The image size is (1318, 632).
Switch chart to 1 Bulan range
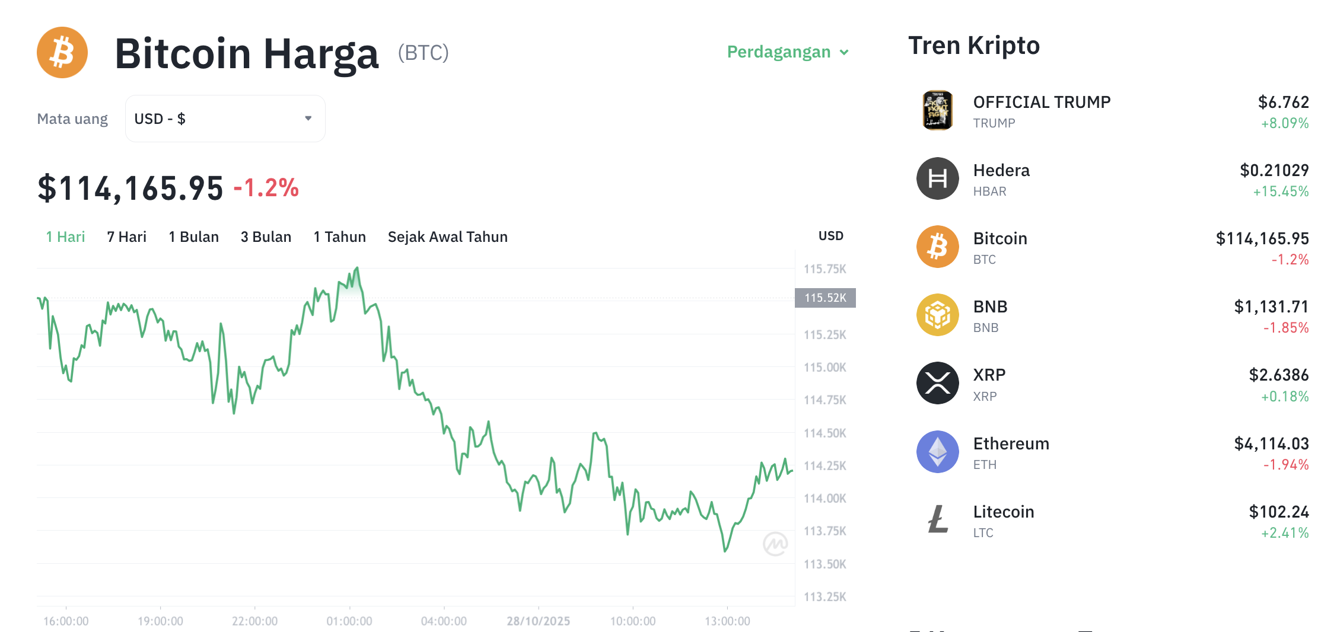click(193, 237)
